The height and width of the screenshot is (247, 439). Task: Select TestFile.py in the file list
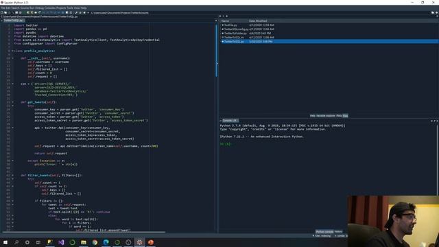pyautogui.click(x=230, y=25)
